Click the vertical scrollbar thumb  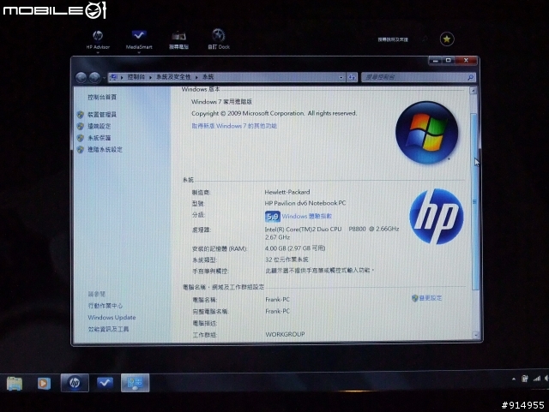click(474, 201)
